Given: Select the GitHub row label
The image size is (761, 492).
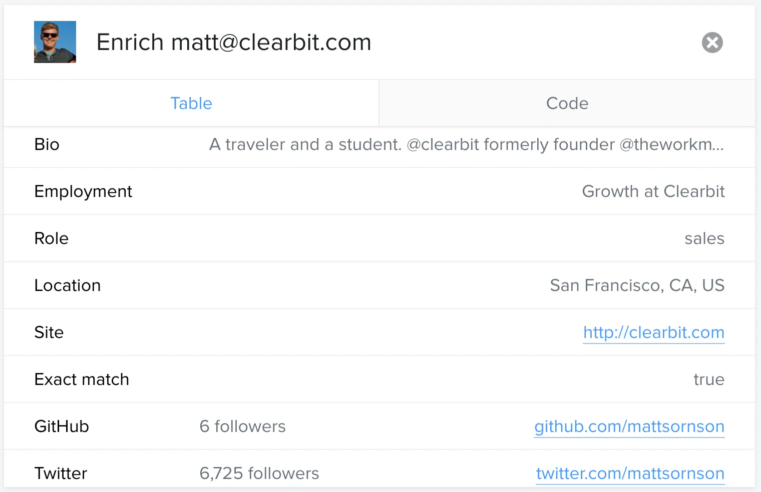Looking at the screenshot, I should click(62, 426).
